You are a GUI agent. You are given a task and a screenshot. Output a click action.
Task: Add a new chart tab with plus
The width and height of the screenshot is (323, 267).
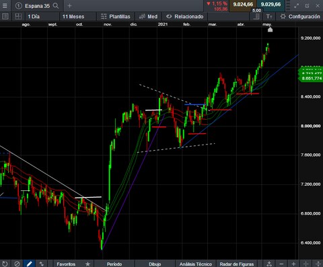[x=69, y=6]
